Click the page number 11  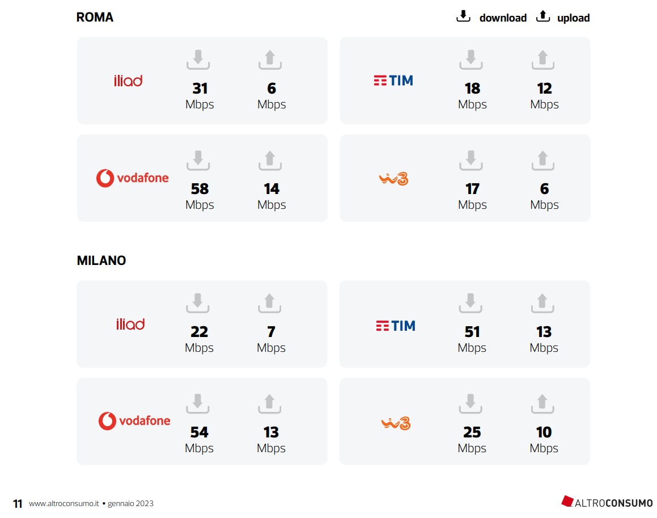pos(18,504)
